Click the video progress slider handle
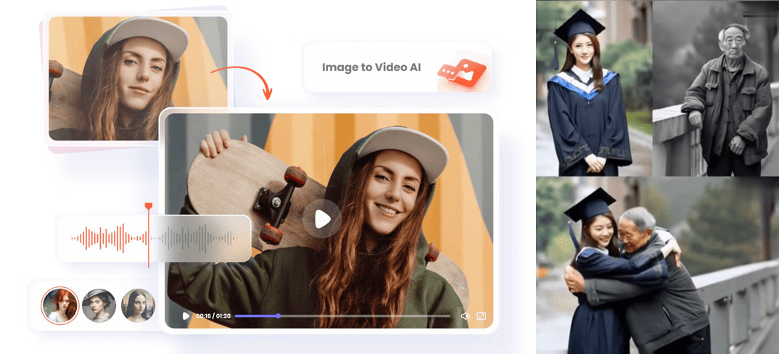The width and height of the screenshot is (779, 354). 278,316
